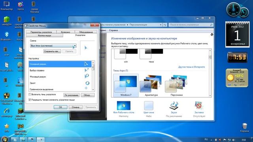Select the theme named win
The image size is (253, 142).
coord(126,56)
